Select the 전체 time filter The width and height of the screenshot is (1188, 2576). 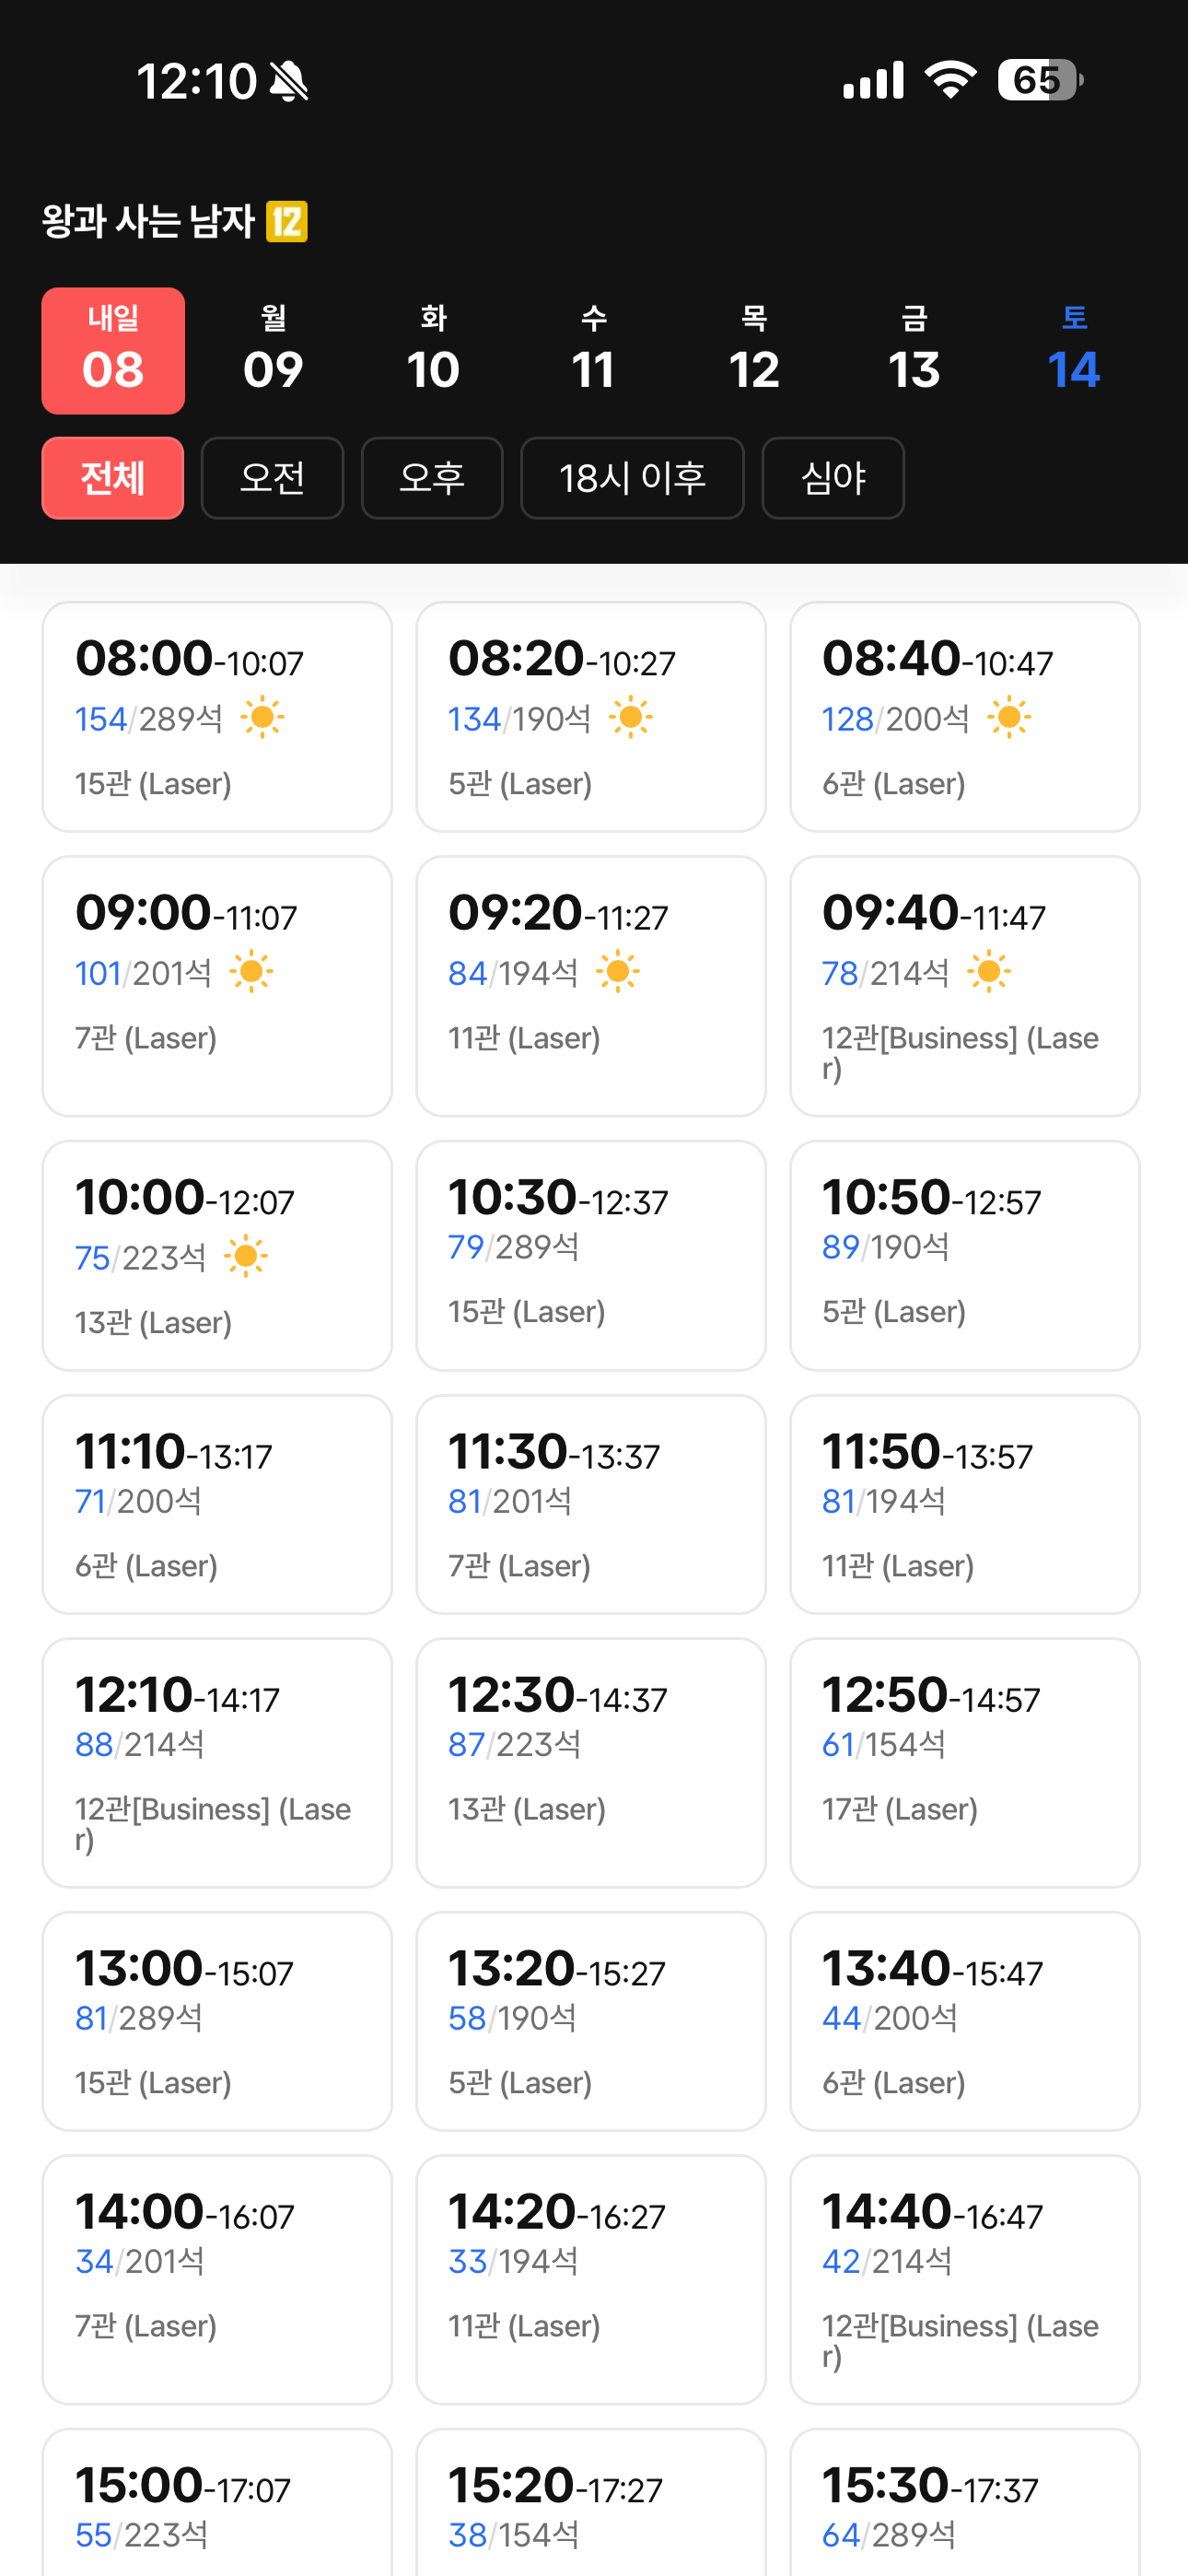tap(113, 478)
